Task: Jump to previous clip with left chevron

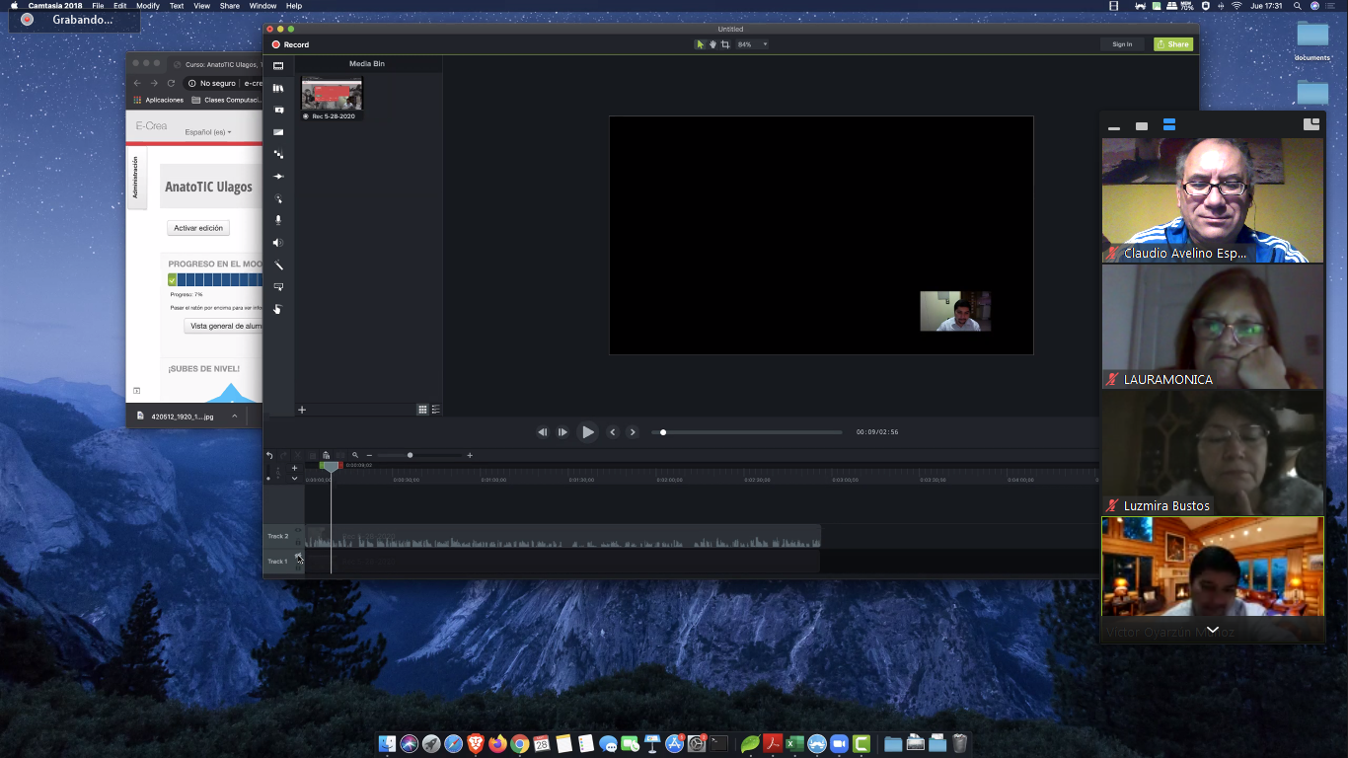Action: tap(613, 432)
